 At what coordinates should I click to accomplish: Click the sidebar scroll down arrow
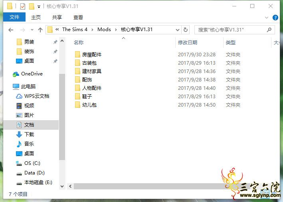62,186
